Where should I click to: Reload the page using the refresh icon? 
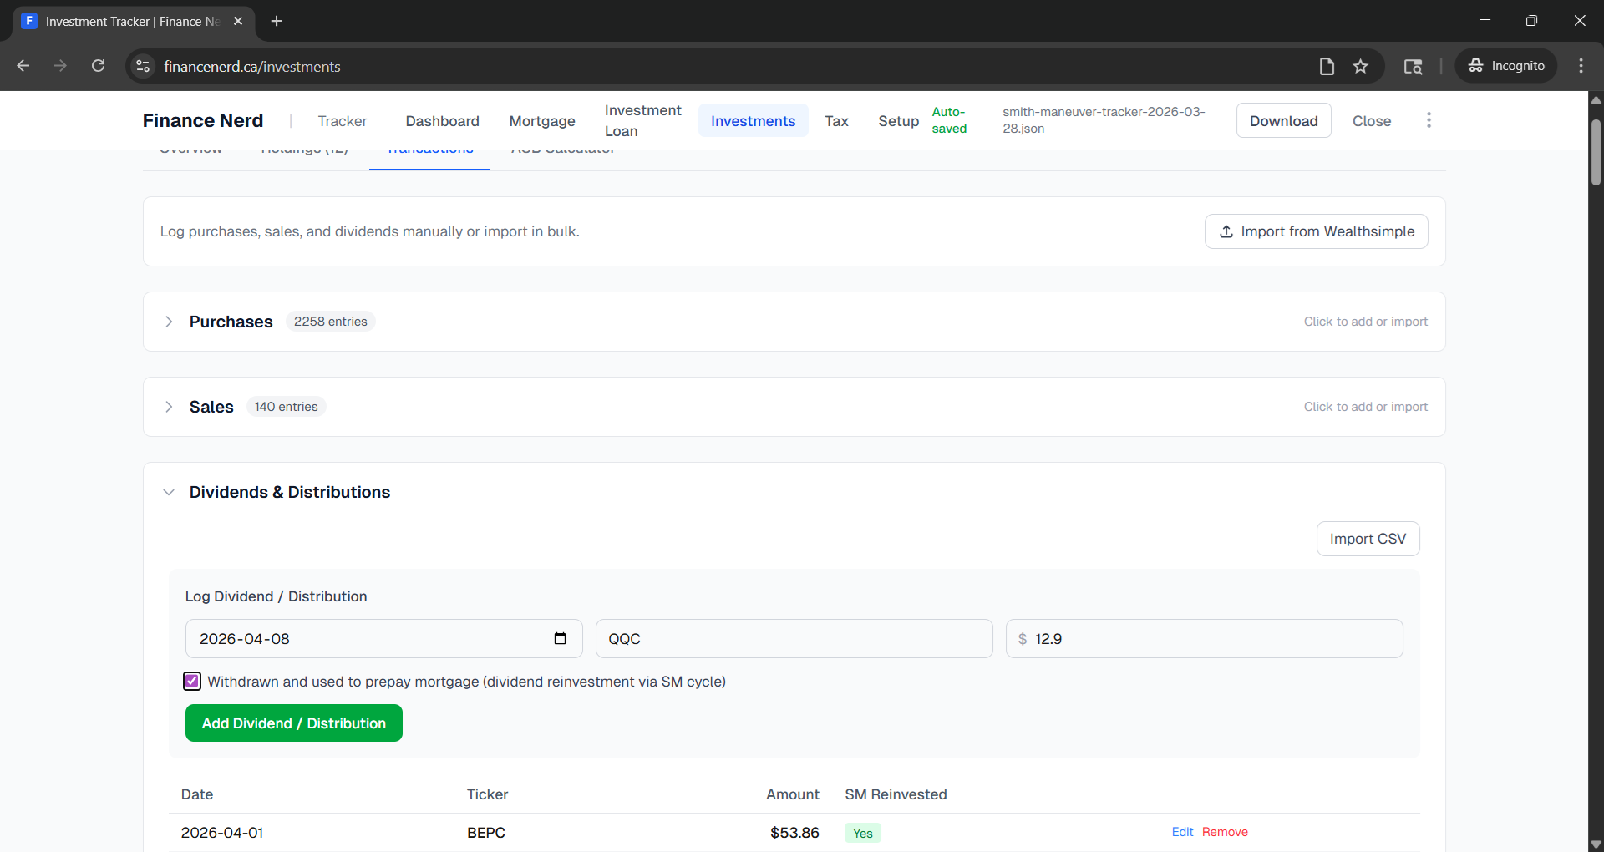point(99,66)
